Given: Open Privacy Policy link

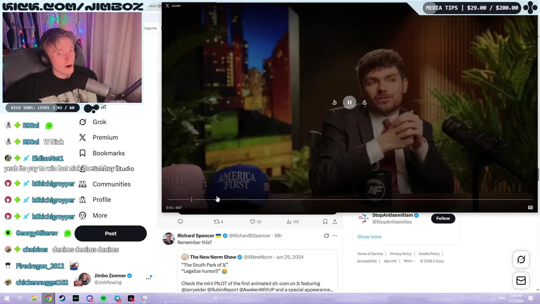Looking at the screenshot, I should pos(400,254).
